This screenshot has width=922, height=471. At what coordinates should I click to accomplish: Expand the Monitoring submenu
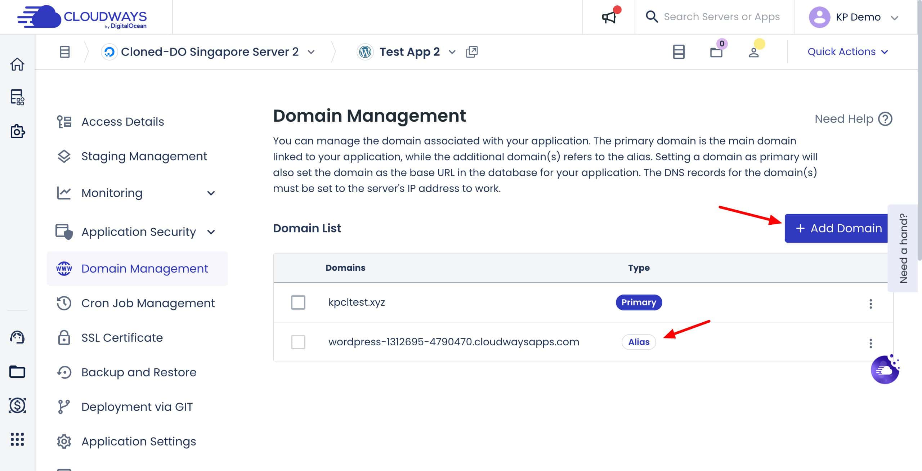[211, 193]
